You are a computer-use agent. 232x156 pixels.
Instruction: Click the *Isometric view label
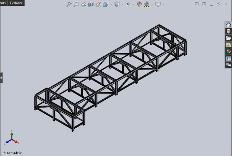[13, 153]
